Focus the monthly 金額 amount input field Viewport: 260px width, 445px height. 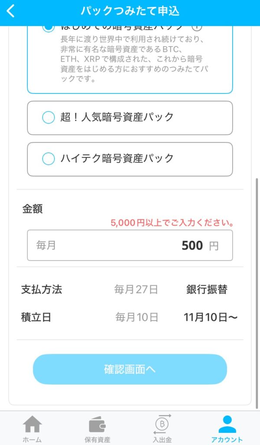pyautogui.click(x=130, y=246)
